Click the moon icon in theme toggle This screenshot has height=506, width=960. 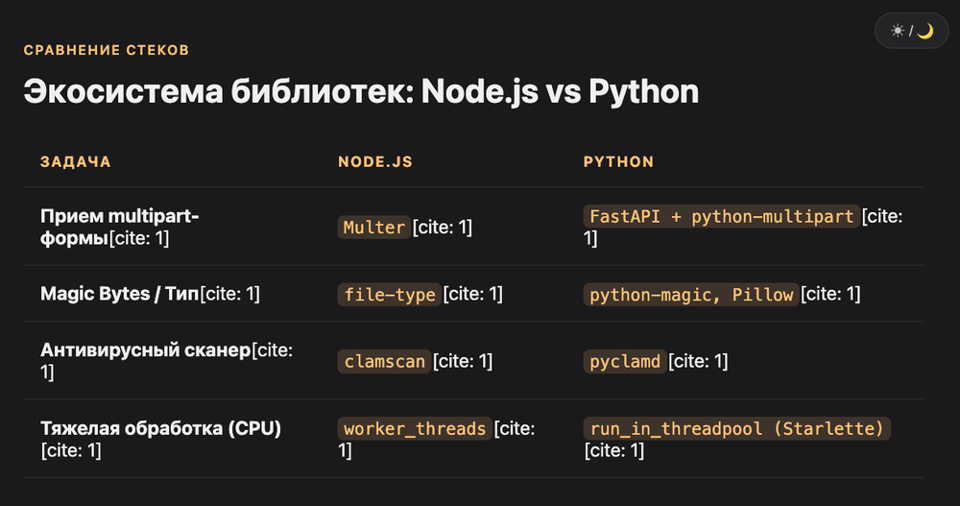coord(925,31)
